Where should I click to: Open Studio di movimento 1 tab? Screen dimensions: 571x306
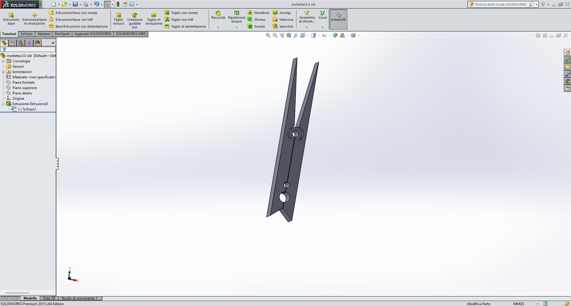click(x=79, y=298)
